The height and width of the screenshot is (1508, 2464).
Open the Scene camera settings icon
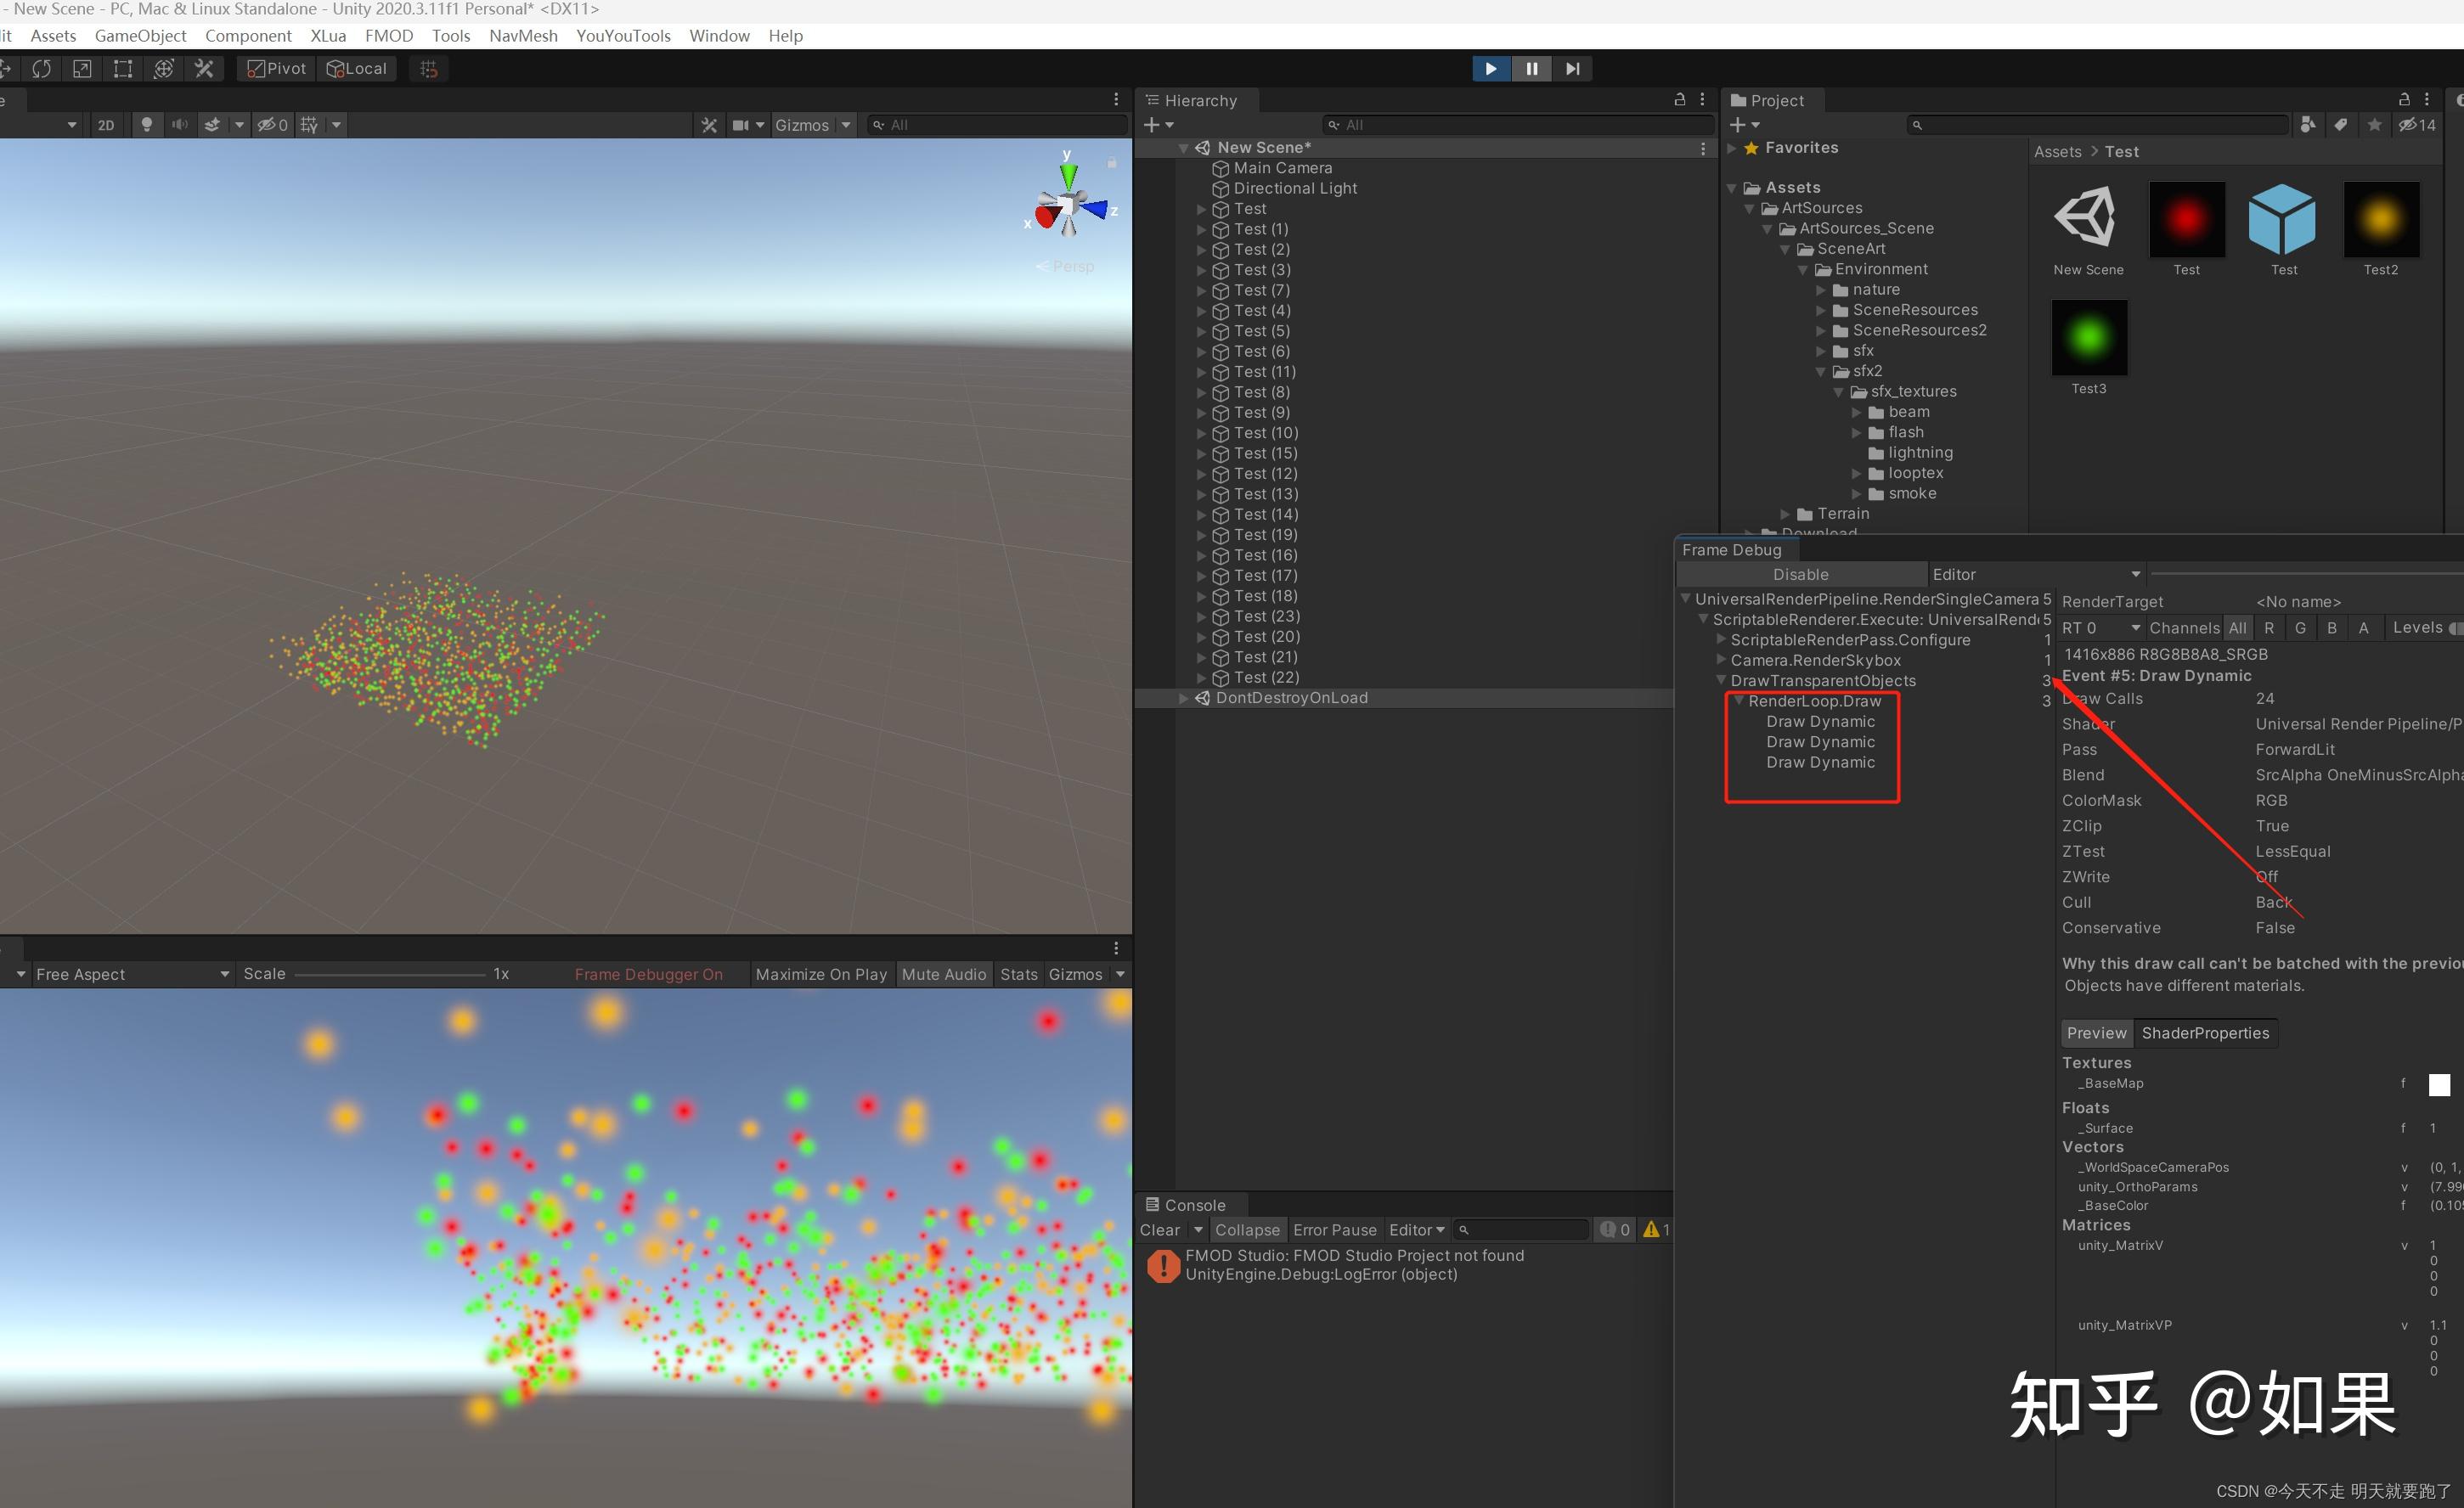pyautogui.click(x=742, y=124)
